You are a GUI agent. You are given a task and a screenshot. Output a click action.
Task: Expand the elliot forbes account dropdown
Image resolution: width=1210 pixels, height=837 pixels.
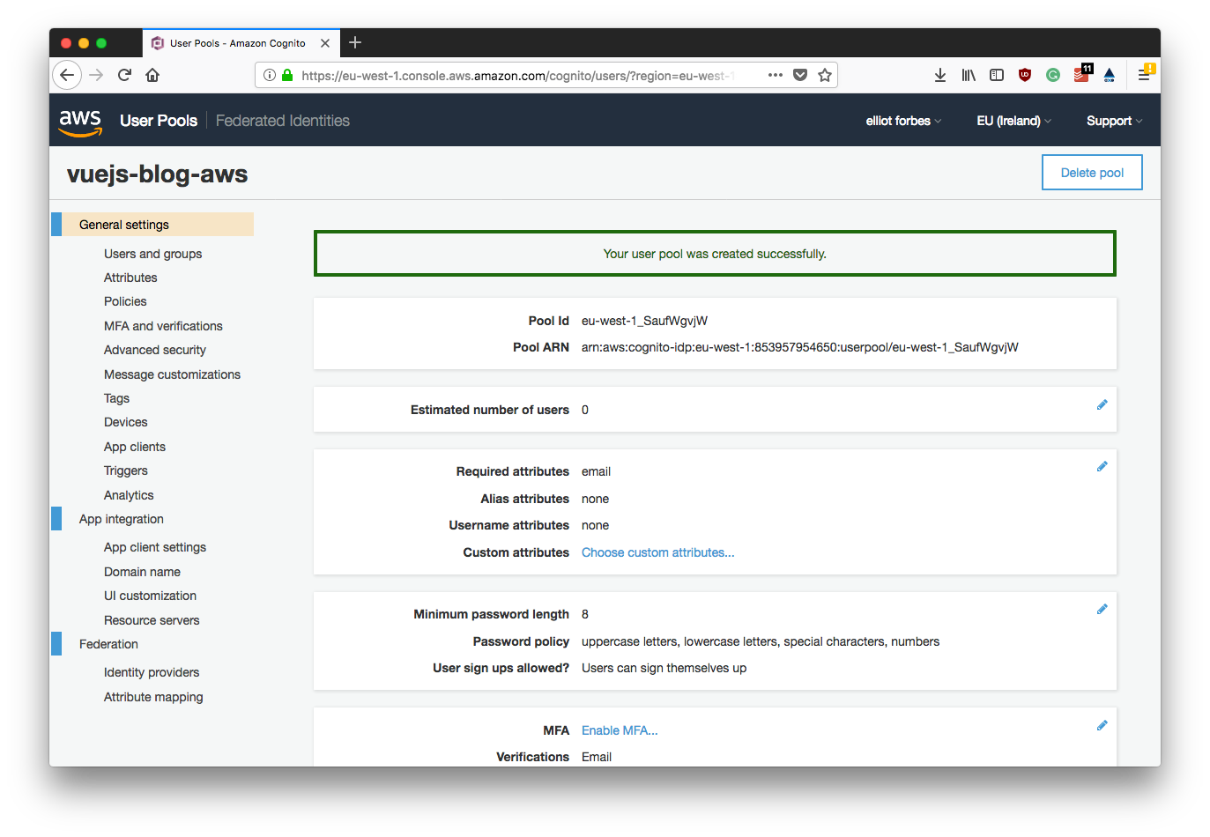click(903, 121)
